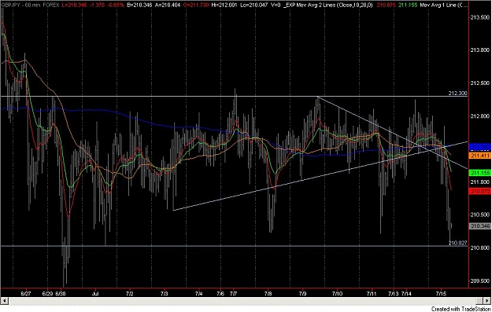Click the blue moving average price tag
Screen dimensions: 492x312
point(480,147)
